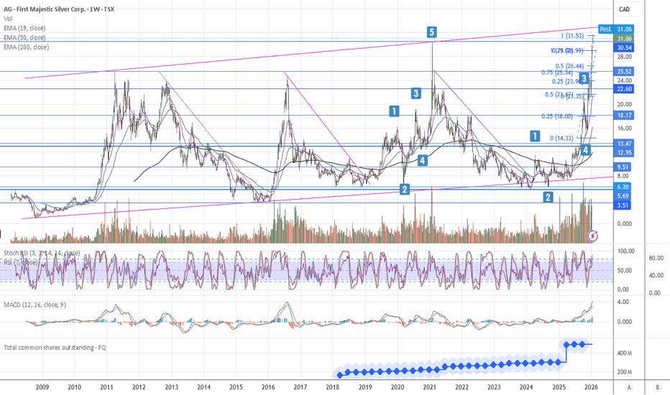Open the CAD currency selector
This screenshot has width=670, height=395.
pyautogui.click(x=624, y=9)
